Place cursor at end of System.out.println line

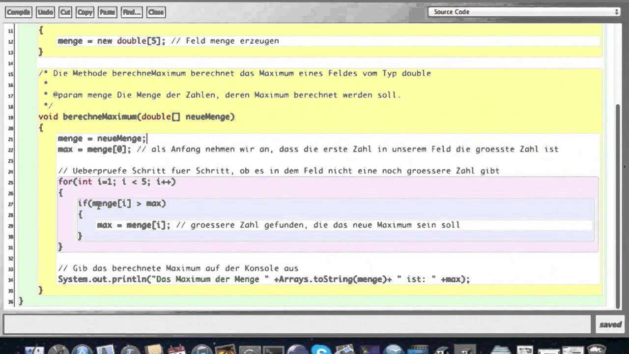coord(470,279)
